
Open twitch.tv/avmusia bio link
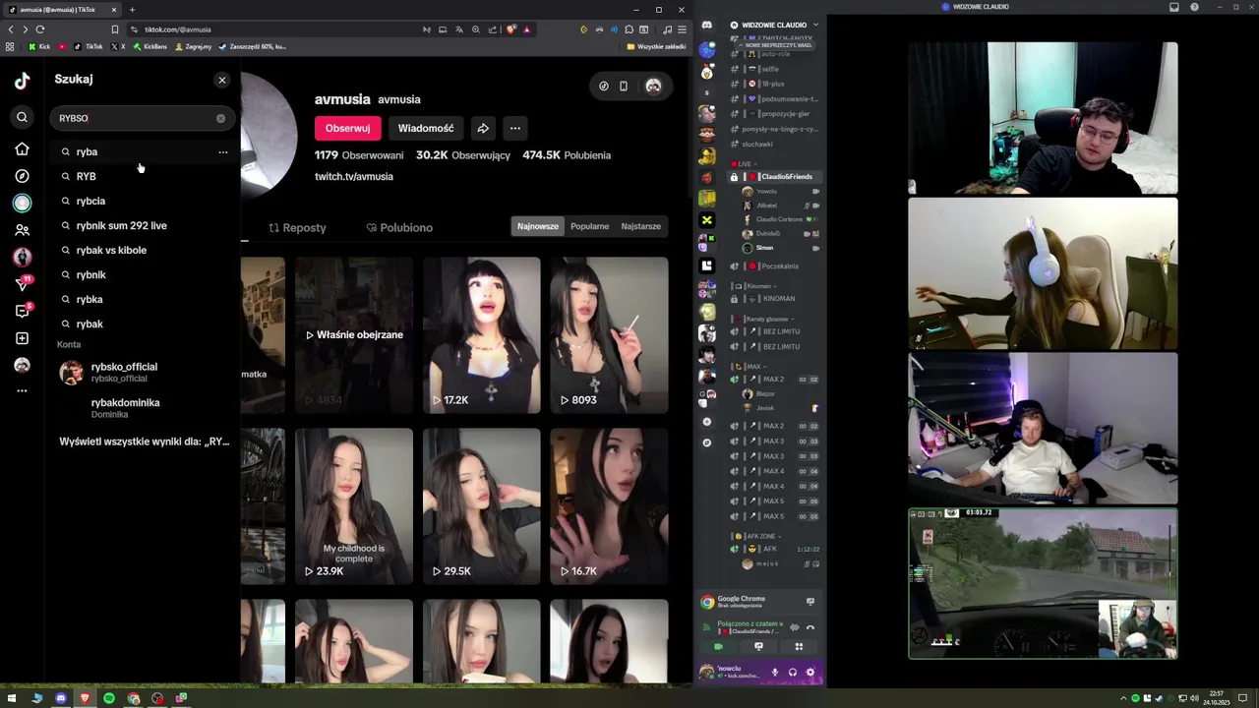coord(354,177)
